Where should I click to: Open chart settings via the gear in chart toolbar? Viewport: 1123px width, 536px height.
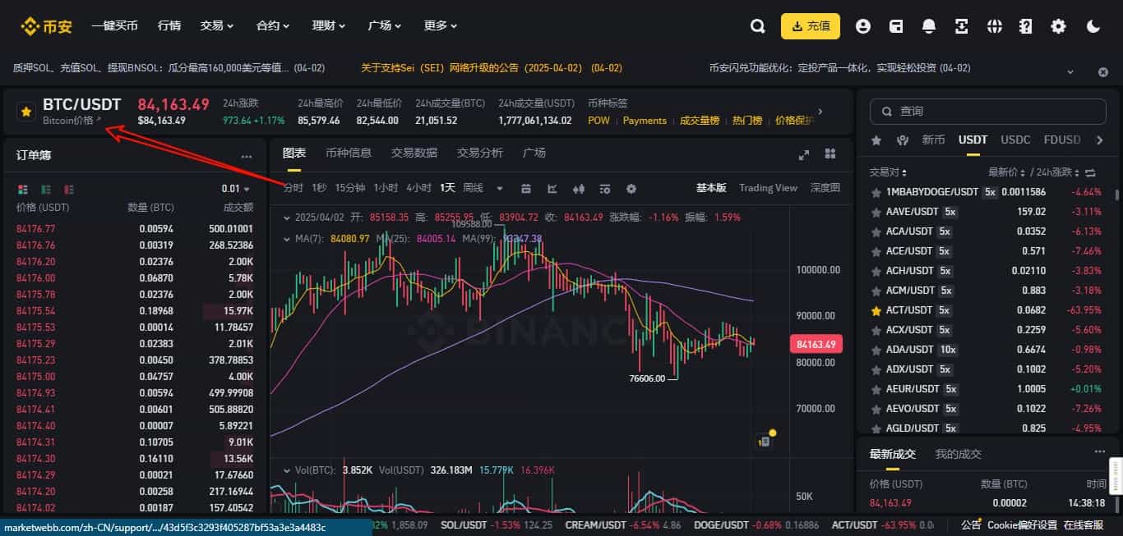coord(631,188)
